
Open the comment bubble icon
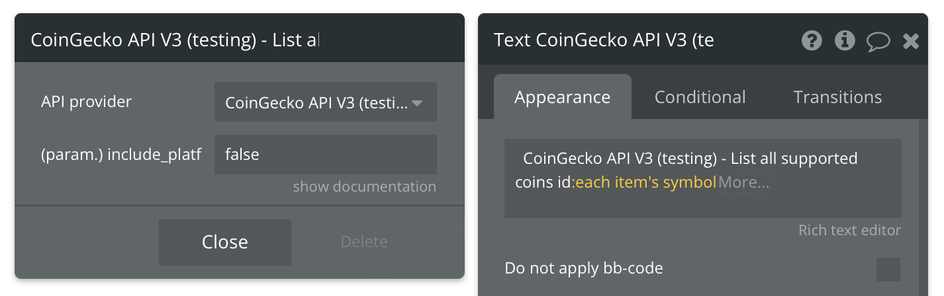point(878,42)
